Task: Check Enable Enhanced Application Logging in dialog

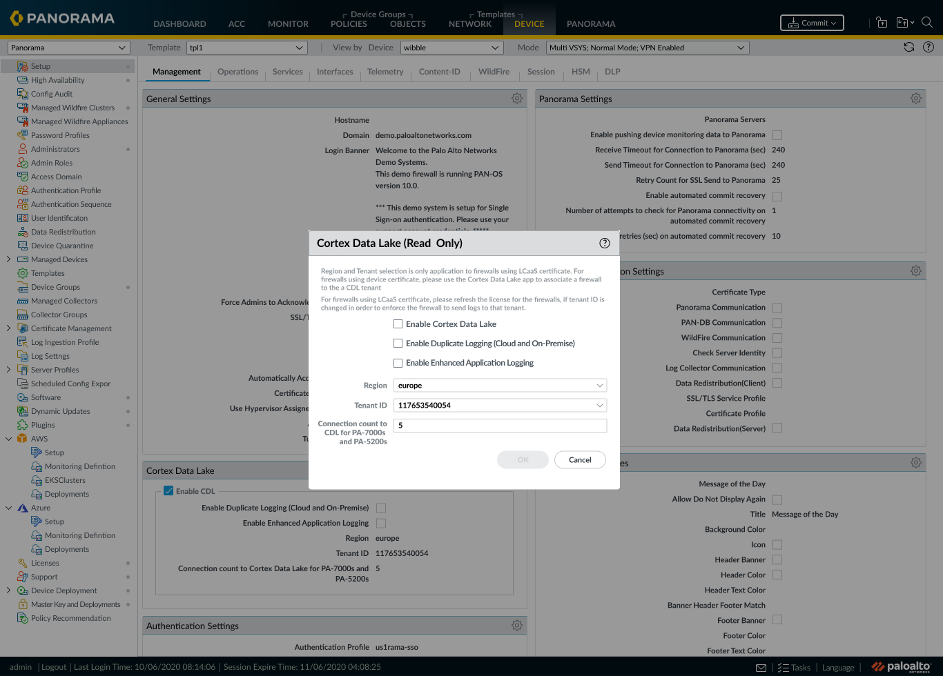Action: coord(398,362)
